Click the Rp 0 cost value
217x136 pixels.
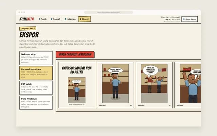tap(167, 20)
